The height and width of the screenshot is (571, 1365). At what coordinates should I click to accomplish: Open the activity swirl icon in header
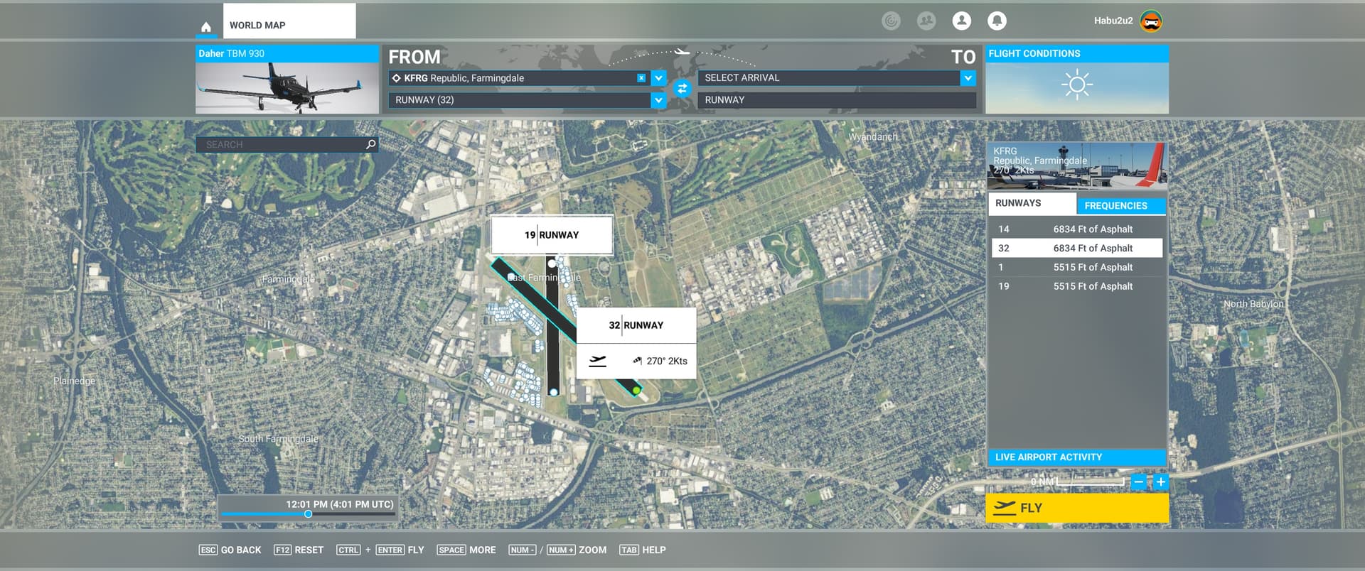(x=891, y=21)
